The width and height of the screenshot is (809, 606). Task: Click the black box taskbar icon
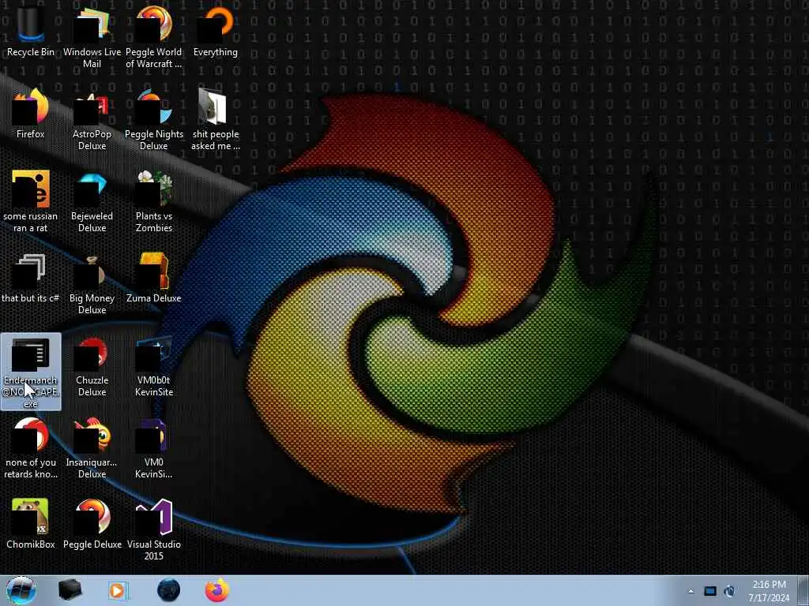(70, 590)
